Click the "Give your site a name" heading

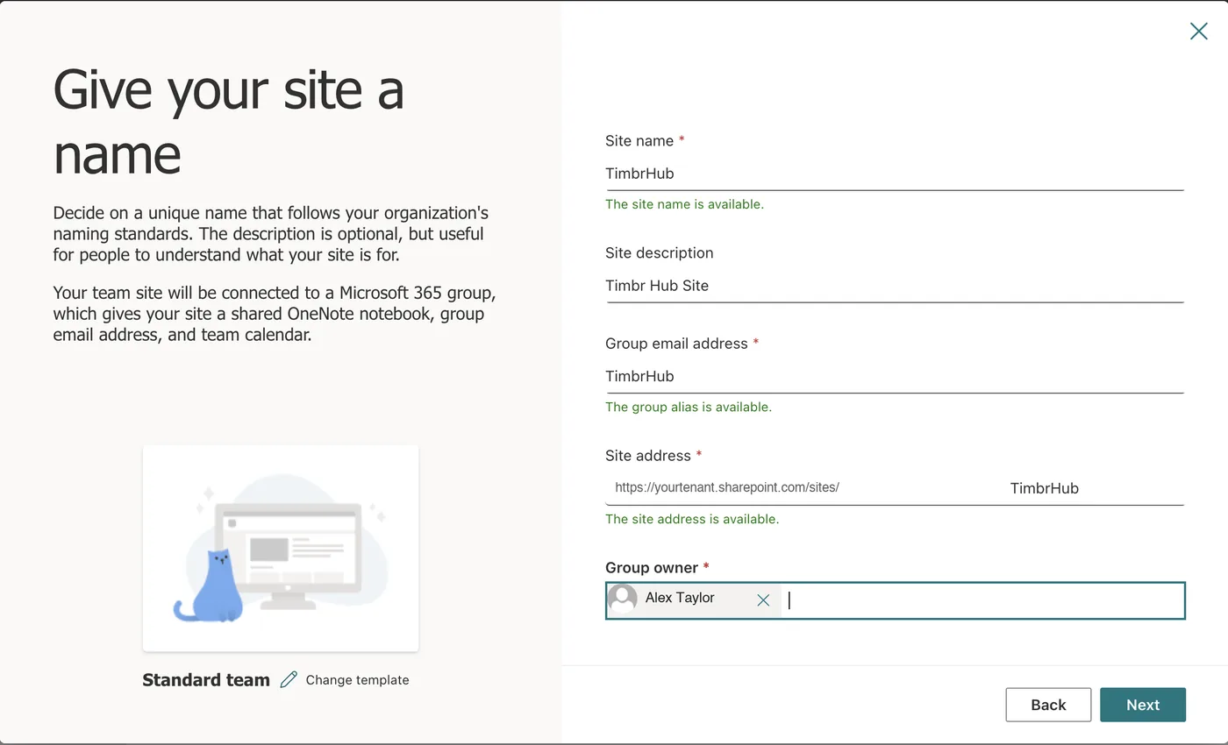click(229, 122)
